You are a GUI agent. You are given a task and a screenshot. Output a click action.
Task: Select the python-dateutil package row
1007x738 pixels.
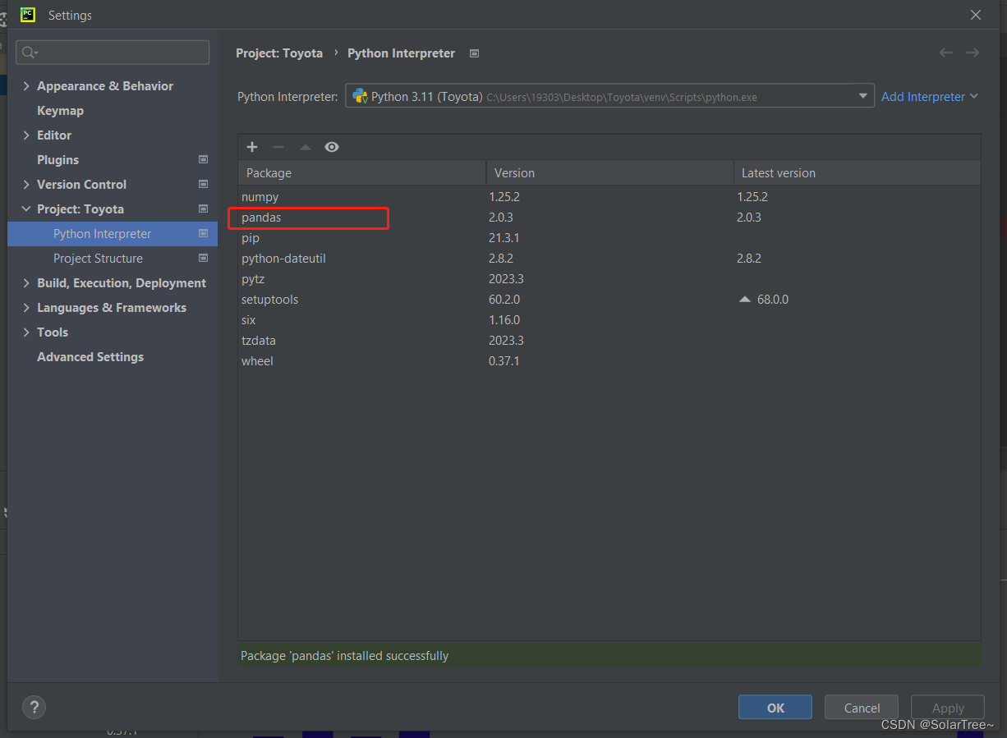pos(609,259)
